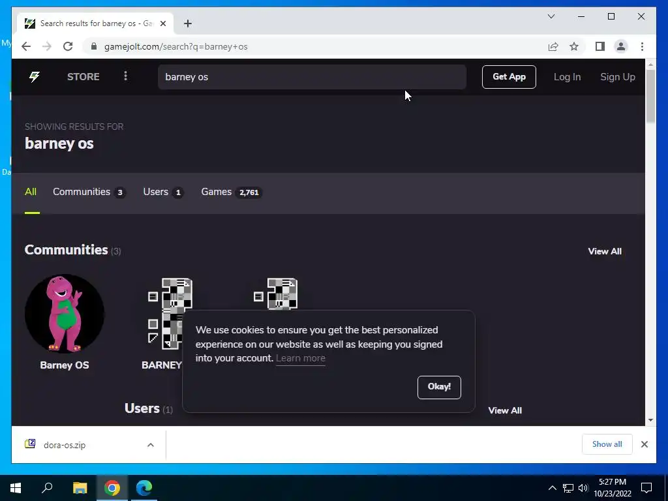The width and height of the screenshot is (668, 501).
Task: Click the scrollbar down arrow
Action: (x=650, y=419)
